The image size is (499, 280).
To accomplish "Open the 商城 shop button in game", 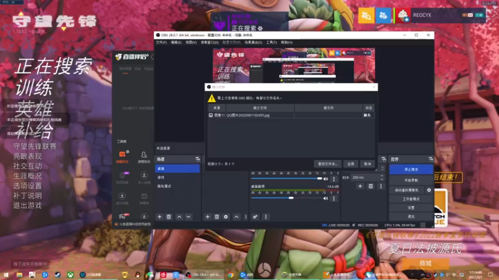I will 425,263.
